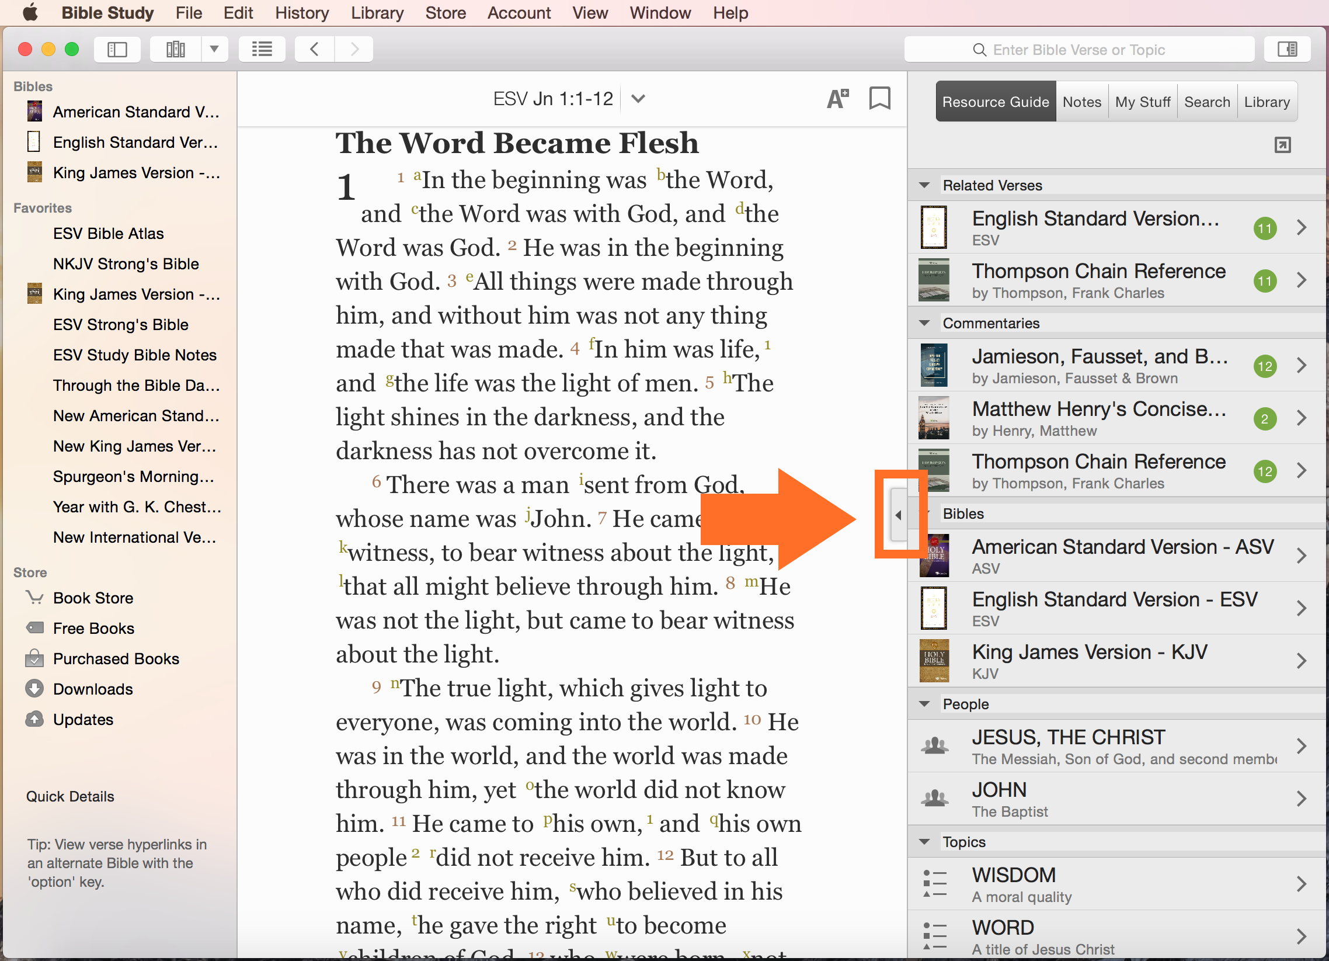
Task: Pop out the Resource Guide in a new window
Action: (1282, 145)
